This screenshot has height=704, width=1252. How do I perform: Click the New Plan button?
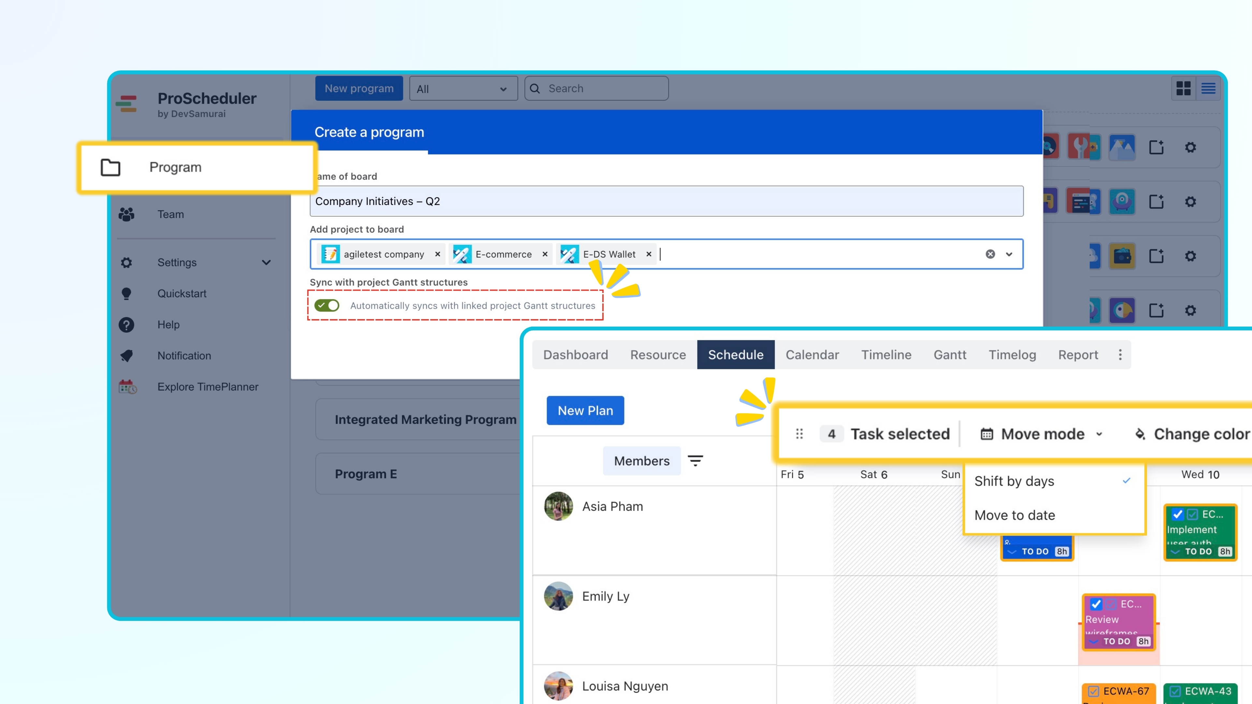(585, 411)
